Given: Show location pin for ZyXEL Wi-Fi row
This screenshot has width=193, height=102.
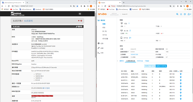Looking at the screenshot, I should click(x=181, y=74).
